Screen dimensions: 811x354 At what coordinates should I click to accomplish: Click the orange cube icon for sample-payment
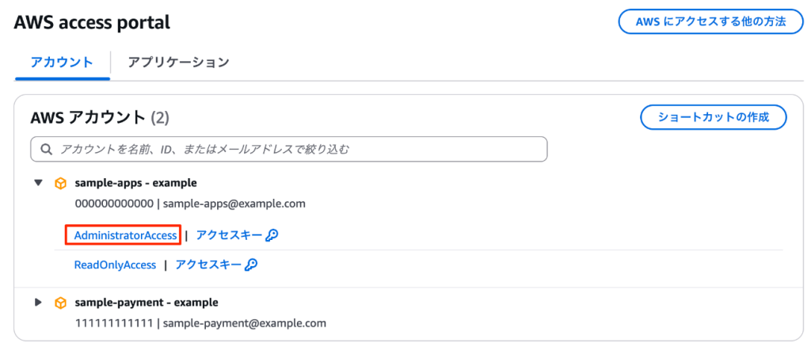coord(60,303)
